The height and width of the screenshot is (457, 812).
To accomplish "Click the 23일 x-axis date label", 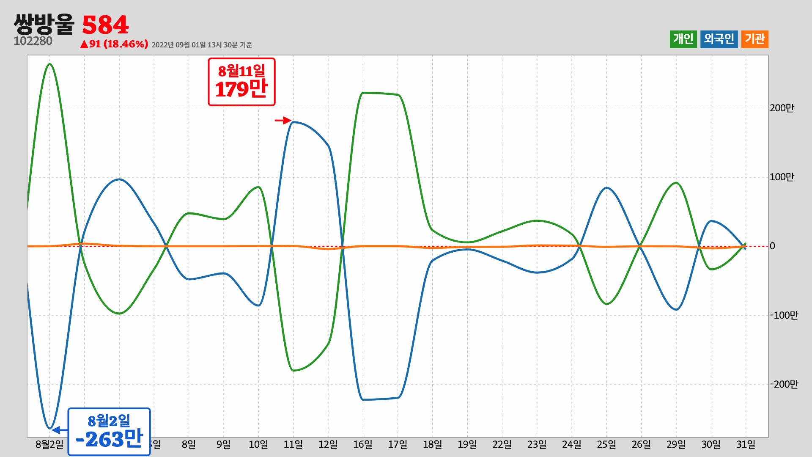I will click(537, 444).
